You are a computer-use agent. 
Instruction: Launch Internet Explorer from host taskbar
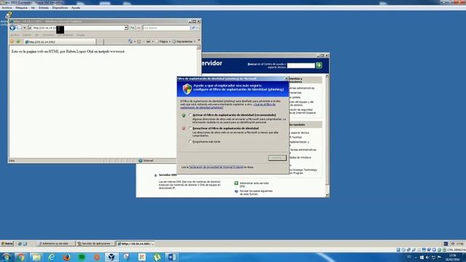[52, 257]
